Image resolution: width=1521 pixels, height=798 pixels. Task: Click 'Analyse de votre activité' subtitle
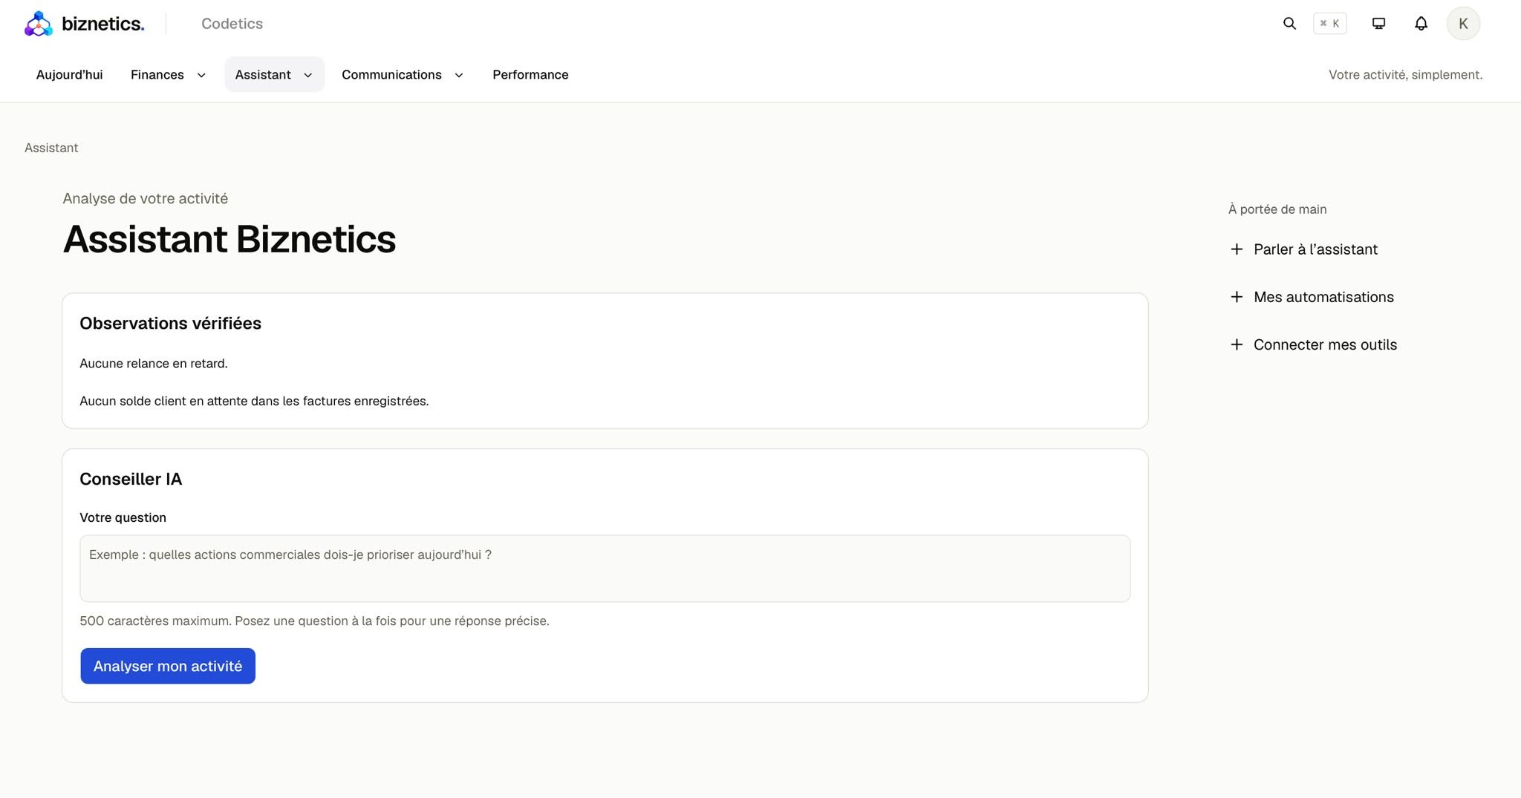(145, 198)
